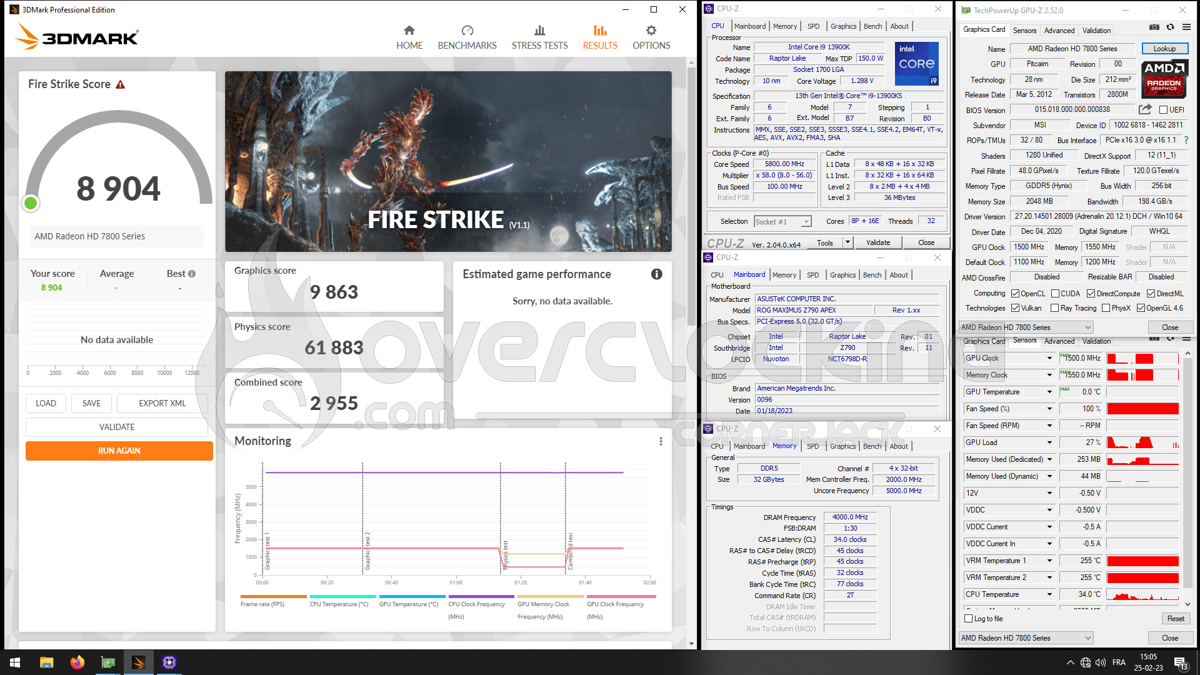Toggle the OpenCL checkbox
The image size is (1200, 675).
(x=1016, y=294)
